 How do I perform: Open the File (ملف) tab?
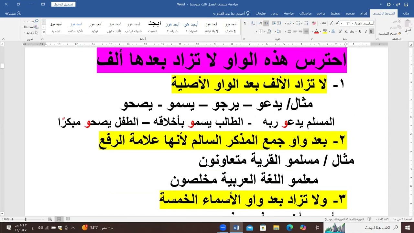[x=406, y=14]
